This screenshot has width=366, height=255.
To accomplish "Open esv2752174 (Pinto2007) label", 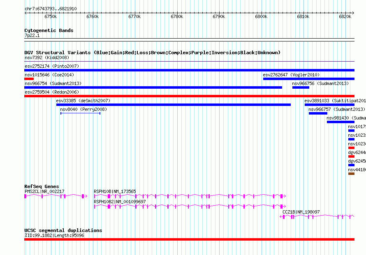I will pyautogui.click(x=52, y=66).
